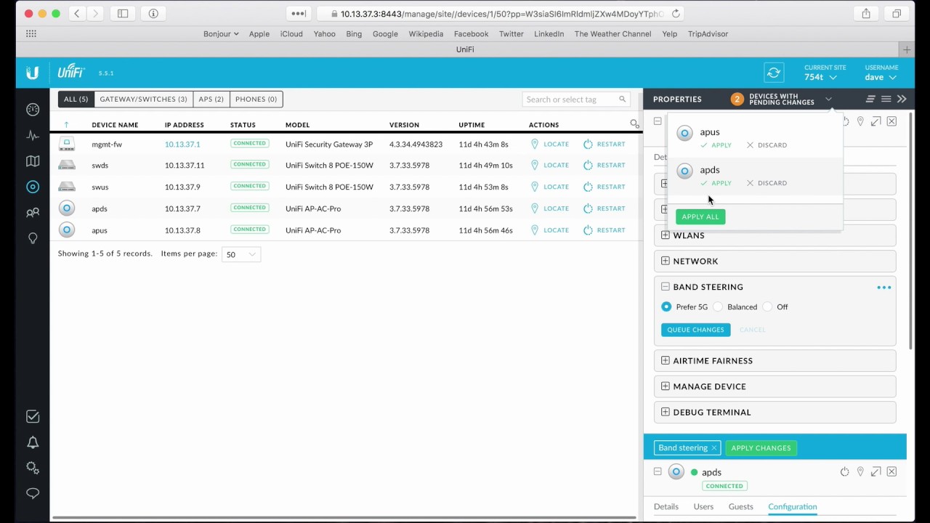
Task: Open the username dave dropdown
Action: (x=880, y=77)
